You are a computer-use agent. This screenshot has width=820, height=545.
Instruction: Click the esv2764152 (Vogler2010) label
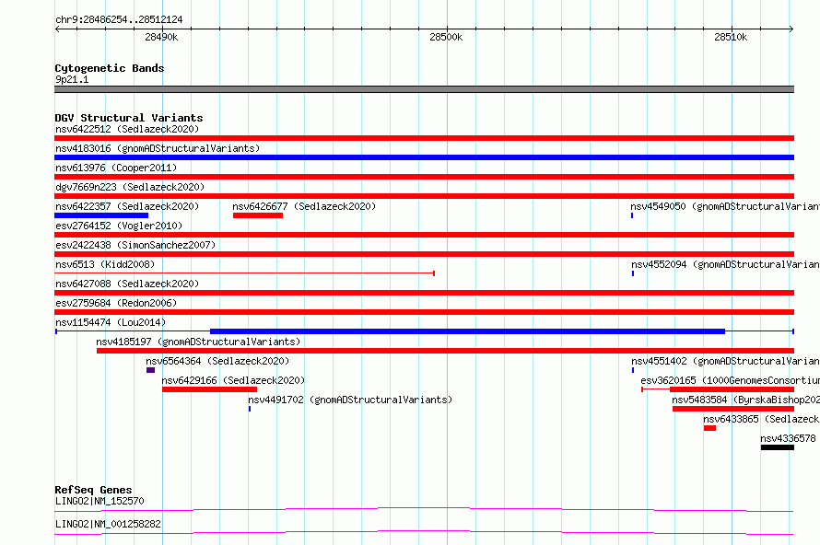(x=119, y=226)
